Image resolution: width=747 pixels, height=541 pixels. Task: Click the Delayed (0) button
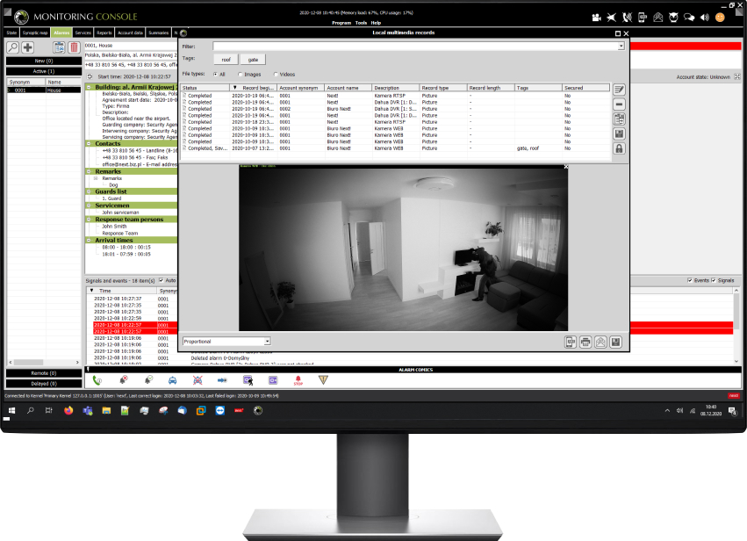pyautogui.click(x=44, y=383)
